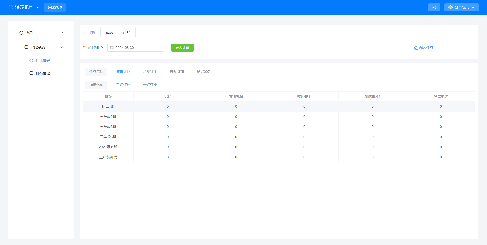Select the 评比管理 header tab

(55, 7)
